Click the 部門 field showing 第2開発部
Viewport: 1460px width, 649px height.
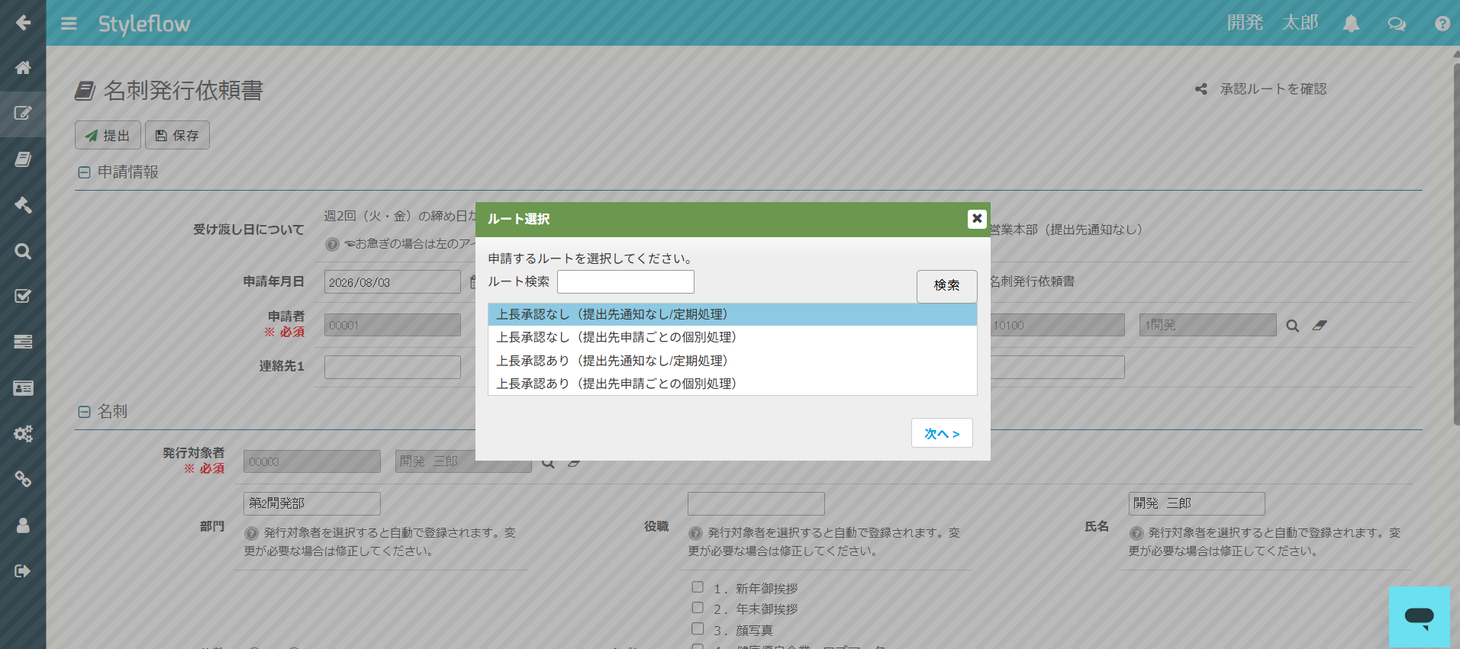pyautogui.click(x=312, y=503)
